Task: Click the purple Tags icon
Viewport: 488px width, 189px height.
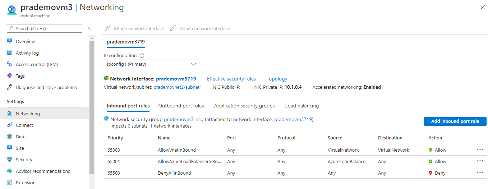Action: [x=10, y=76]
